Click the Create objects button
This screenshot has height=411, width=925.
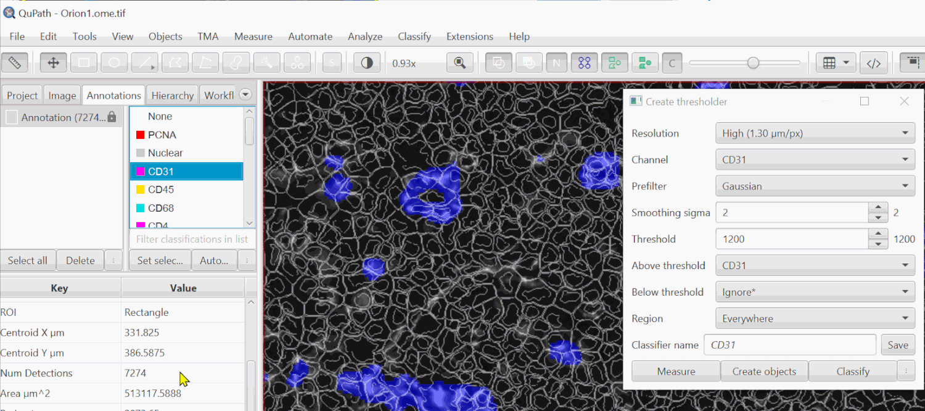point(764,372)
